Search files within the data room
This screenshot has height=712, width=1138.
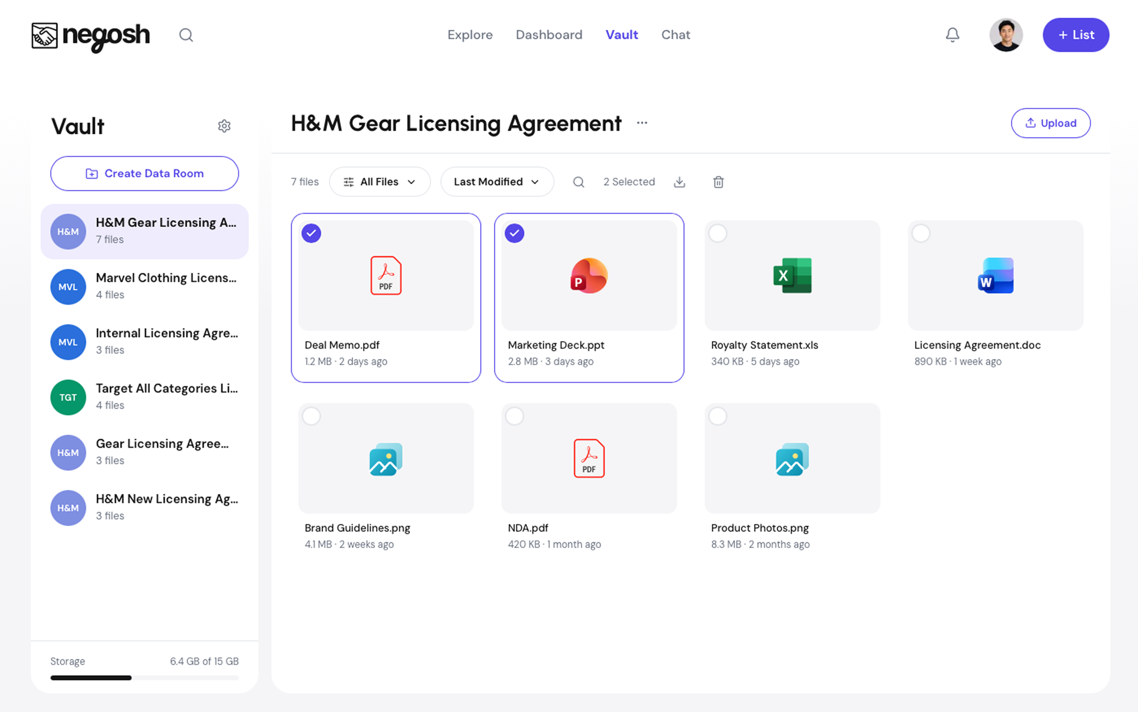(x=579, y=182)
